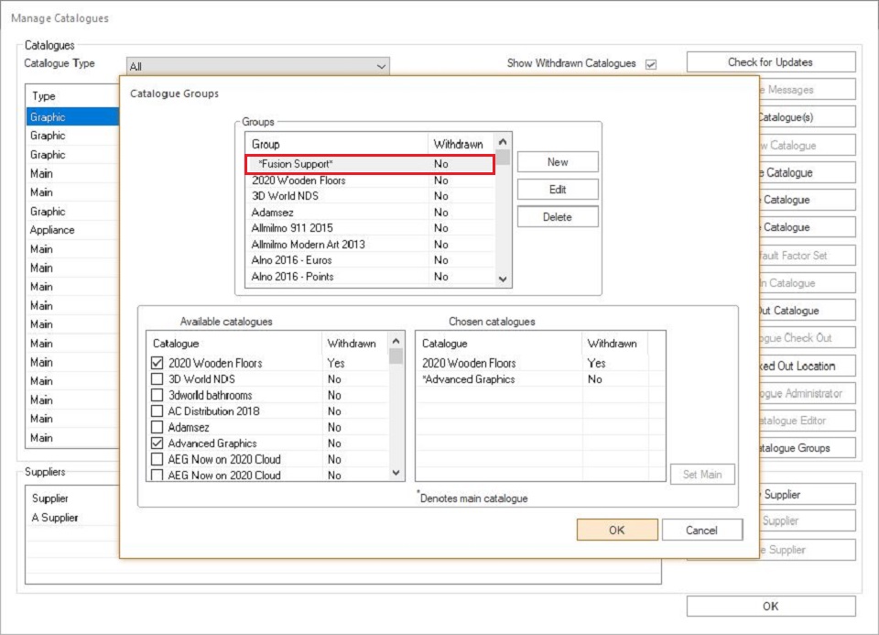This screenshot has width=879, height=635.
Task: Select the *Fusion Support* group row
Action: pos(370,164)
